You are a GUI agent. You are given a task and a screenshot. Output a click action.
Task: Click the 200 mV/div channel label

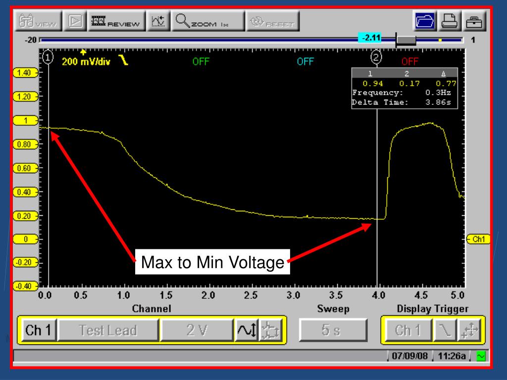pyautogui.click(x=86, y=61)
